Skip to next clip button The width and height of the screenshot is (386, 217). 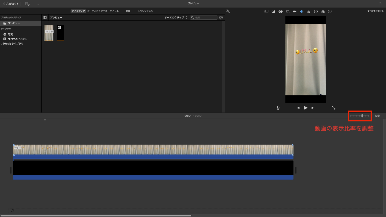click(x=313, y=108)
